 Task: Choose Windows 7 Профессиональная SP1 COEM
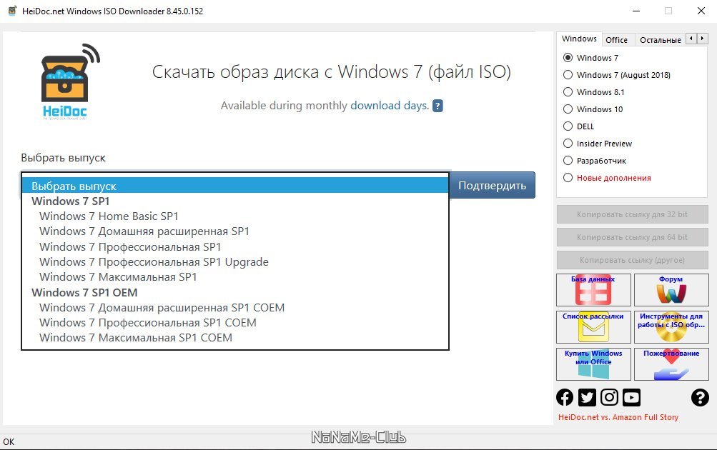tap(235, 323)
